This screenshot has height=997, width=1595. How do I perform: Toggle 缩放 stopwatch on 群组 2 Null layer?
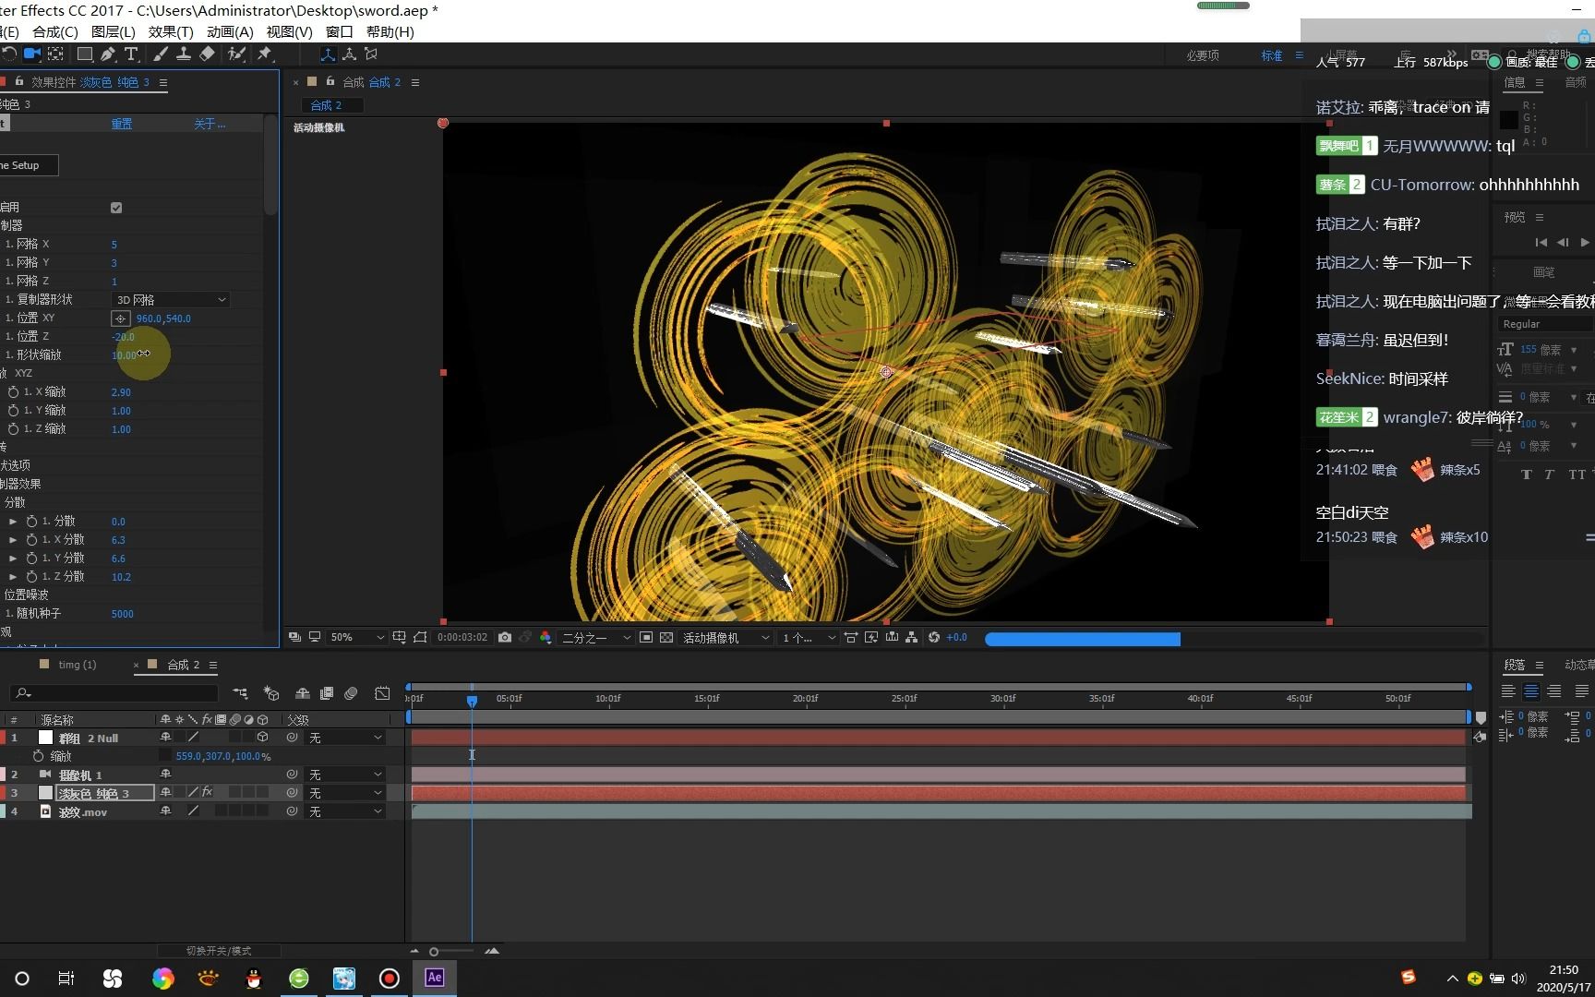coord(38,756)
